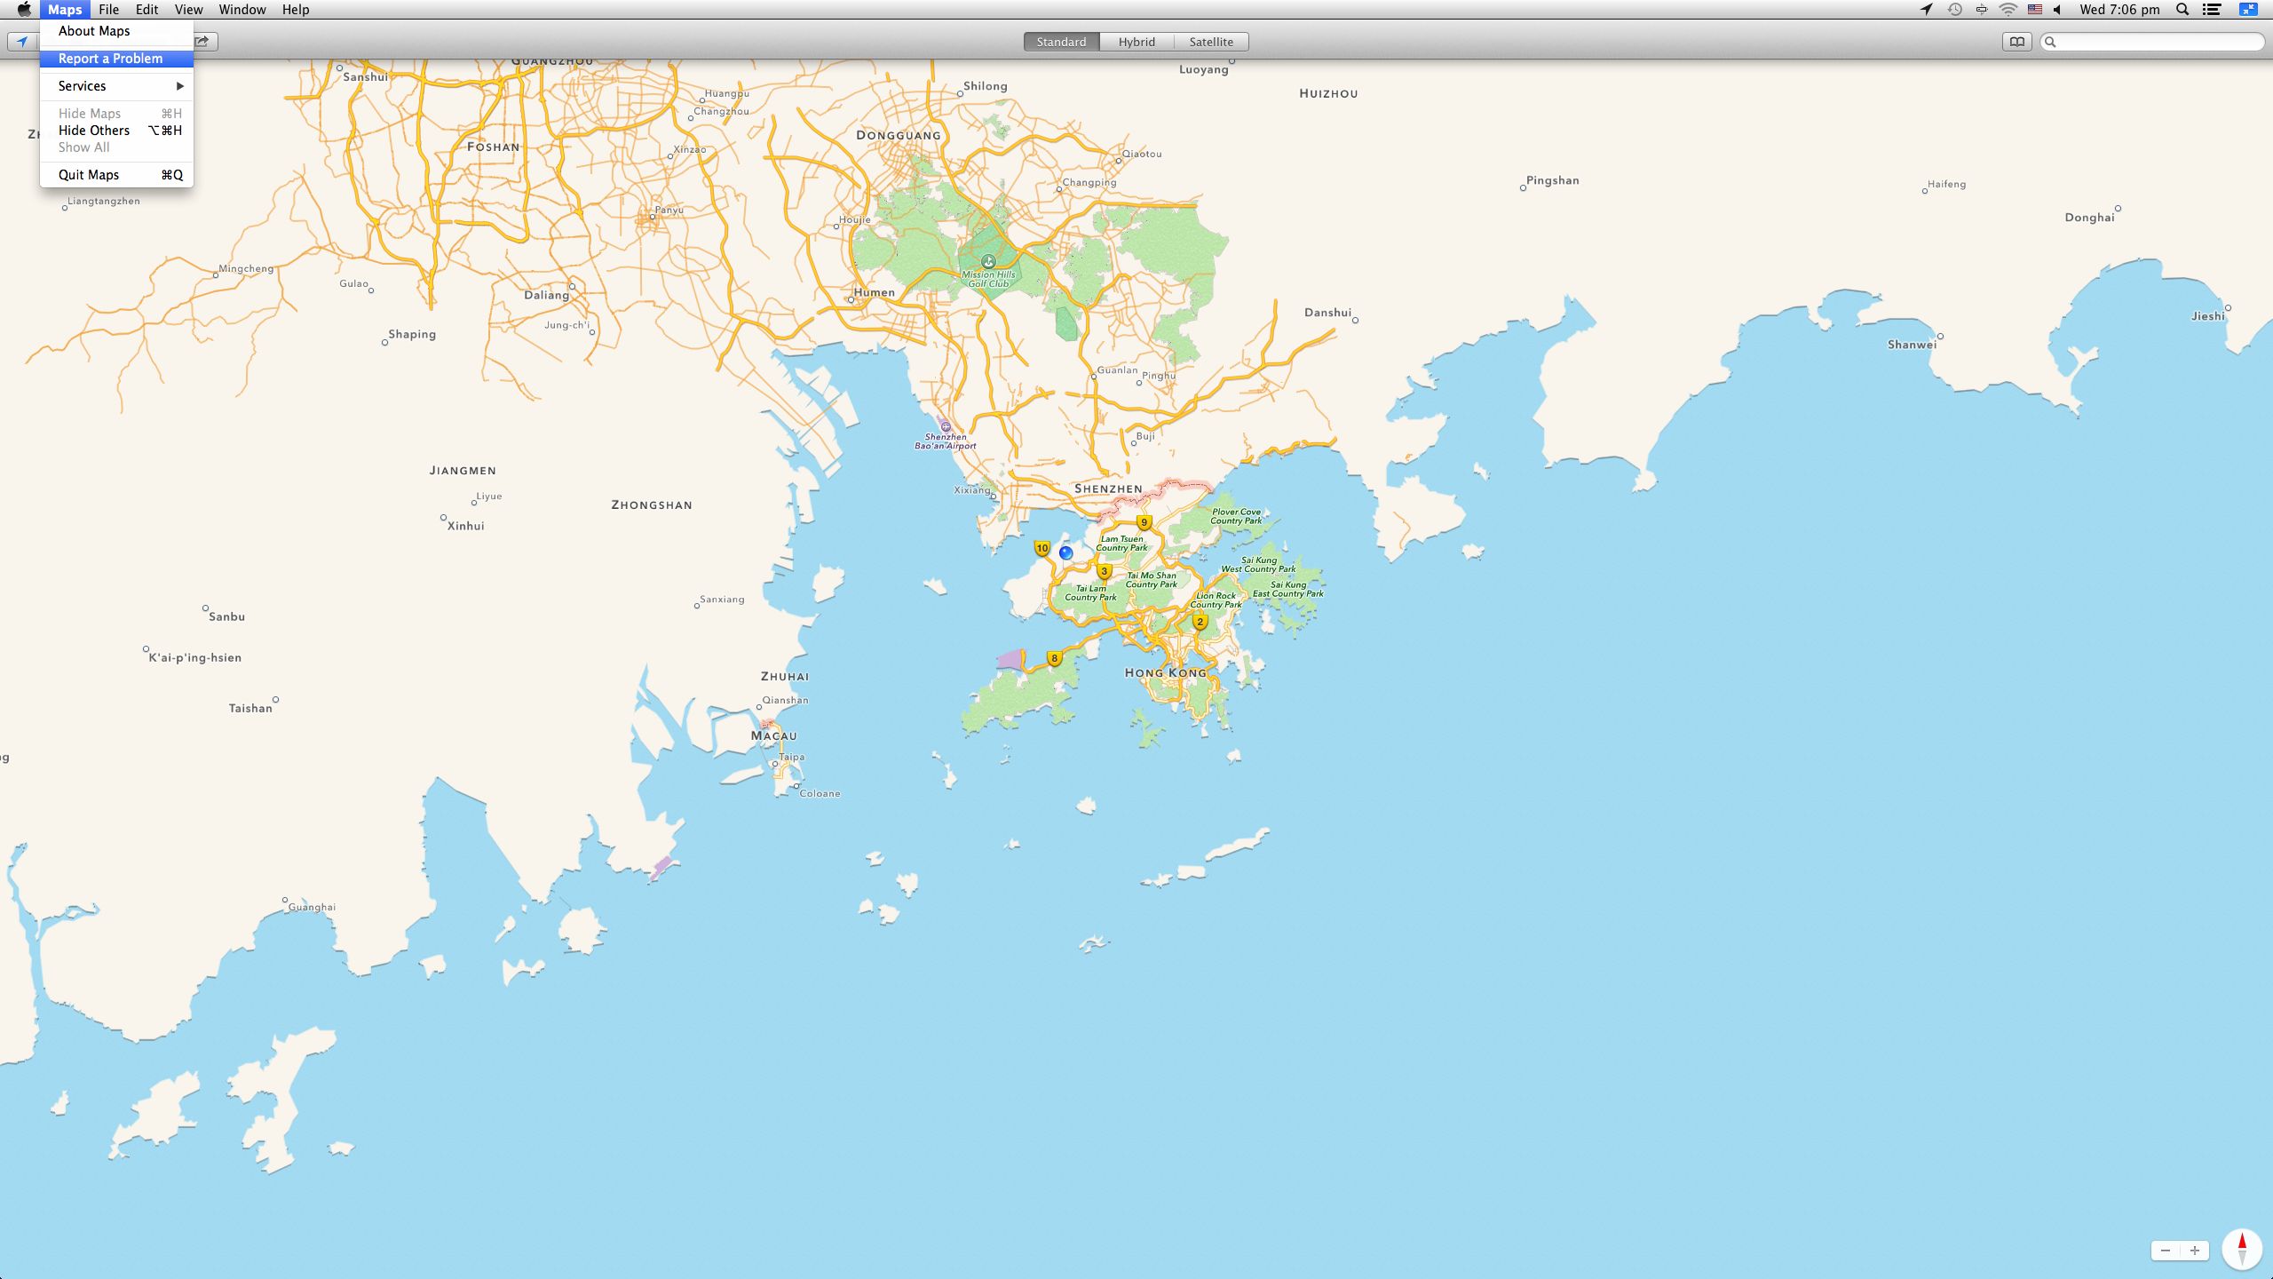The height and width of the screenshot is (1279, 2273).
Task: Open Notification Center list icon
Action: pyautogui.click(x=2212, y=10)
